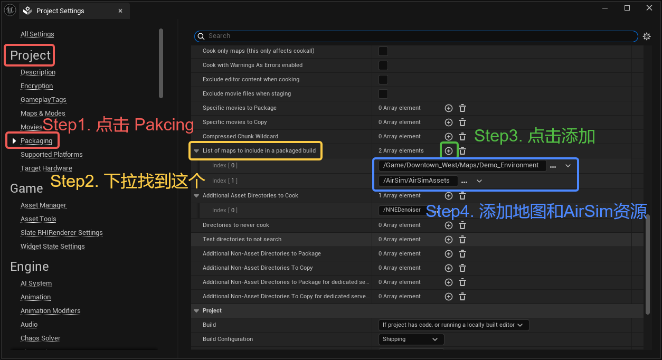Screen dimensions: 662x360
Task: Add element to Additional Non-Asset Directories to Package
Action: point(449,254)
